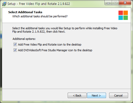Proceed with the Next button
The width and height of the screenshot is (133, 103).
coord(96,95)
